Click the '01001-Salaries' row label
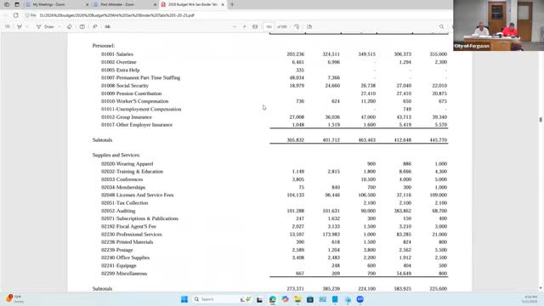The image size is (544, 306). [117, 54]
